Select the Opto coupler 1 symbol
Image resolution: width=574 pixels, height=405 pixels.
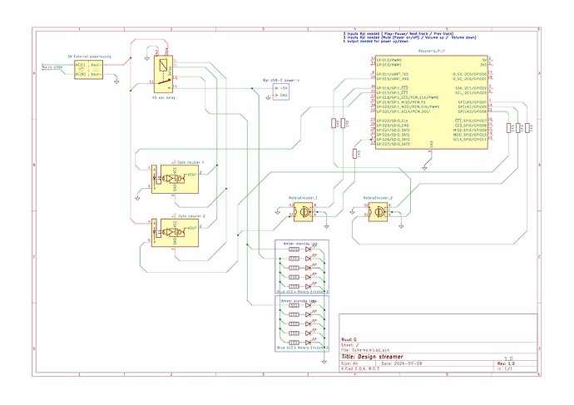pos(175,179)
